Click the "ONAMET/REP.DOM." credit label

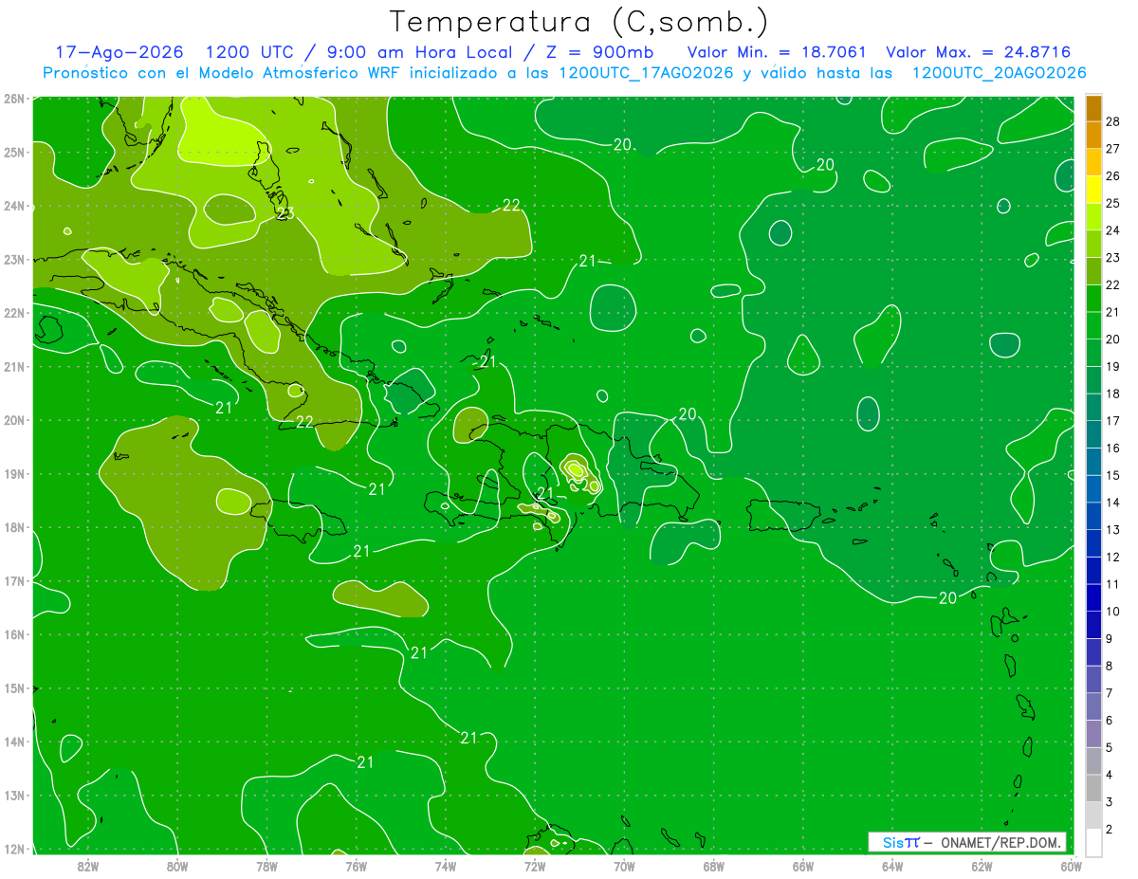coord(1001,842)
